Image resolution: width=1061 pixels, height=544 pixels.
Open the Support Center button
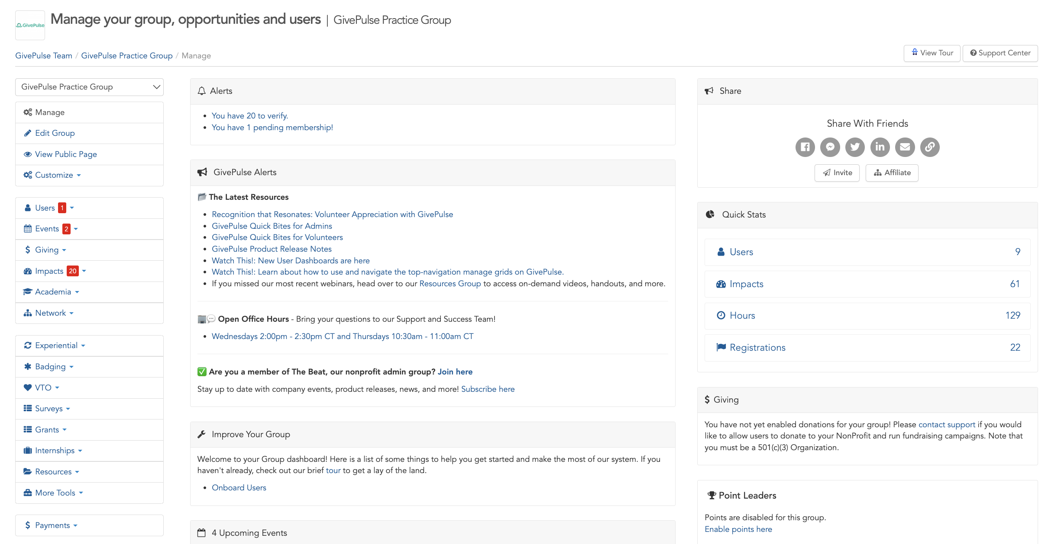click(x=1000, y=53)
